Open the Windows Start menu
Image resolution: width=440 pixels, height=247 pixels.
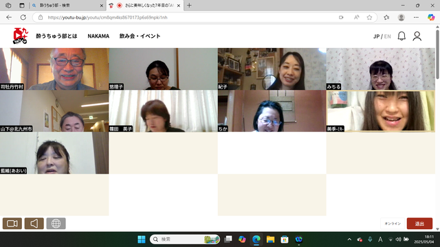(x=142, y=239)
